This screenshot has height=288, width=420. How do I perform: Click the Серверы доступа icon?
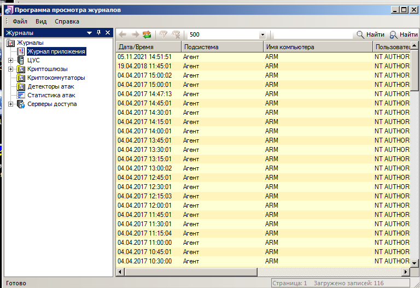pos(21,104)
